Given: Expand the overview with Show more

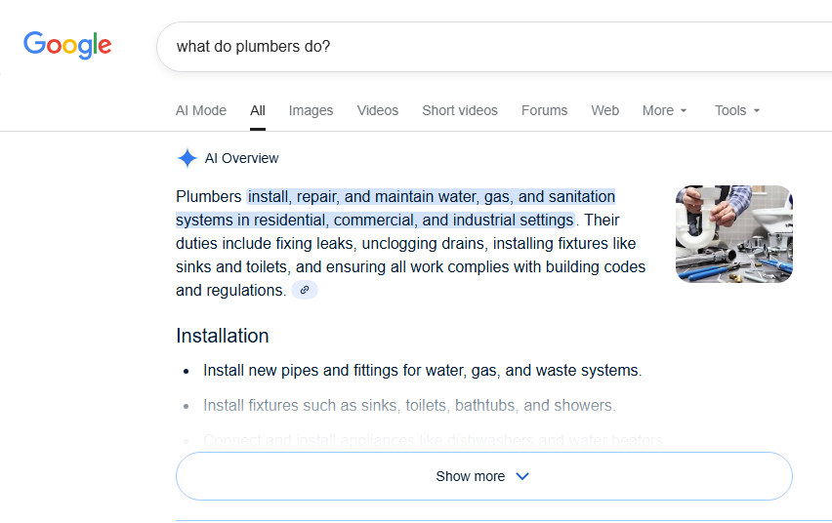Looking at the screenshot, I should coord(483,476).
